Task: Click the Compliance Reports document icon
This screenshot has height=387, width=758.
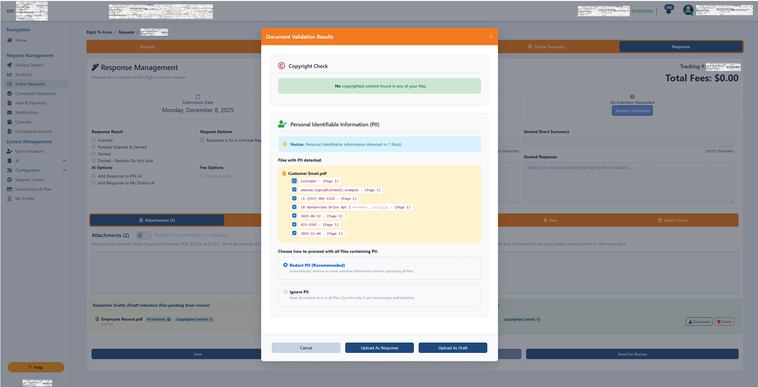Action: tap(9, 131)
